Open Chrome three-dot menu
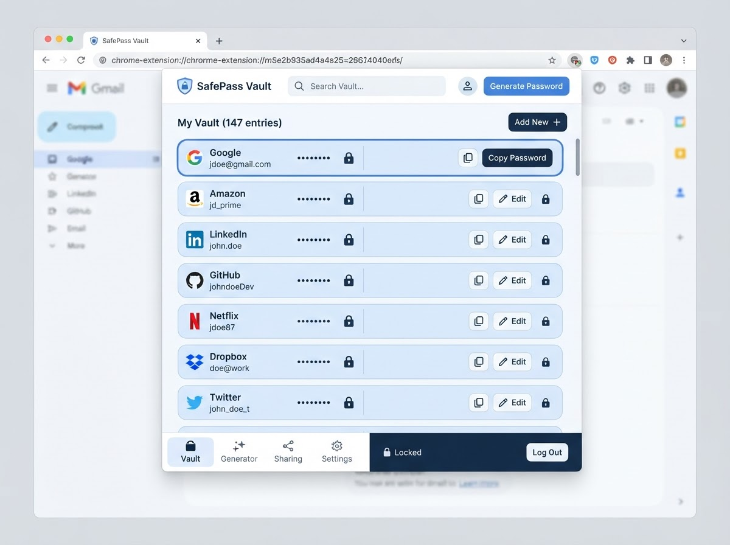Viewport: 730px width, 545px height. point(684,60)
